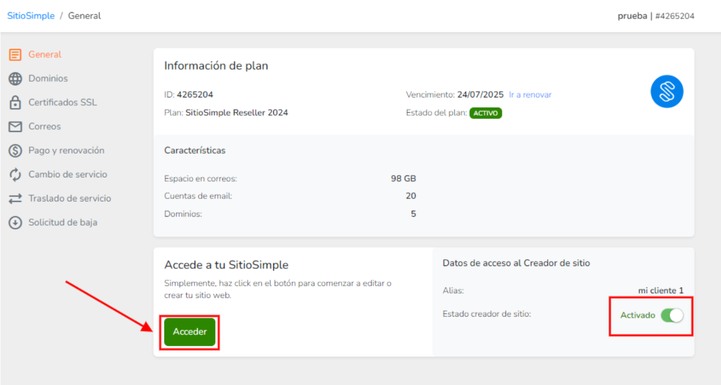The image size is (721, 385).
Task: Open the Dominios section
Action: pos(48,78)
